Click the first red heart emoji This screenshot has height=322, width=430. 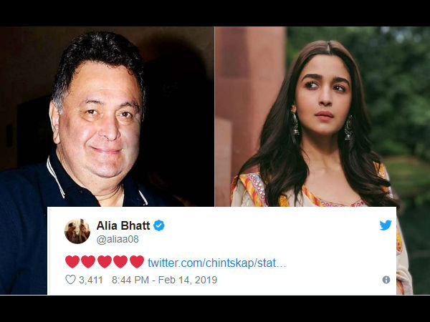click(x=72, y=262)
